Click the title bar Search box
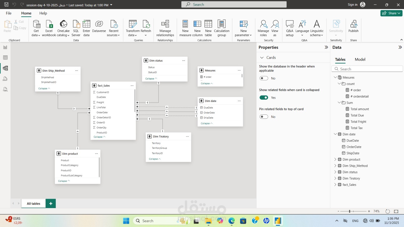The image size is (404, 227). coord(234,5)
